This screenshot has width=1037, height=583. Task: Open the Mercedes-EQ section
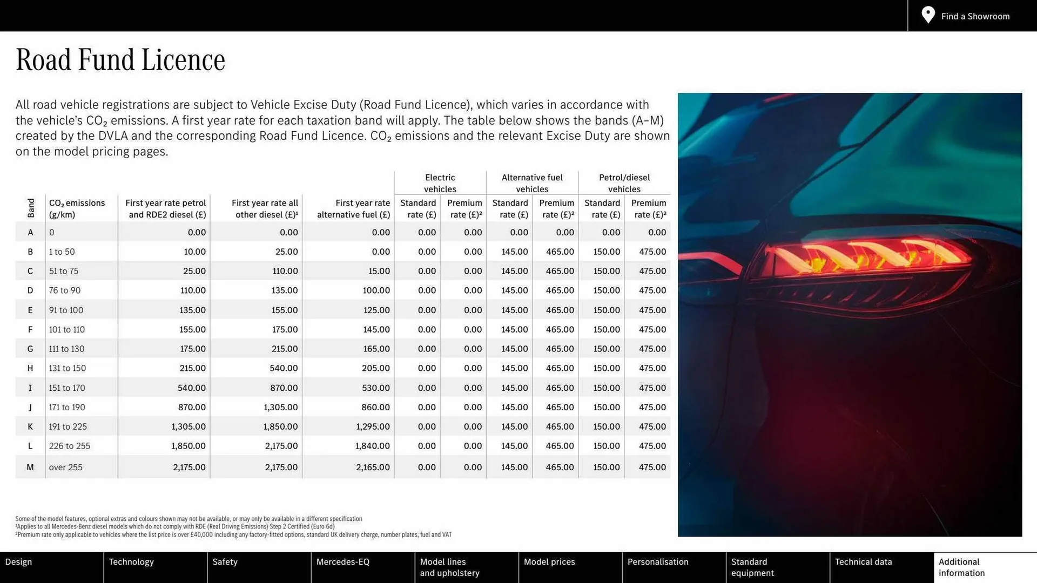point(342,561)
